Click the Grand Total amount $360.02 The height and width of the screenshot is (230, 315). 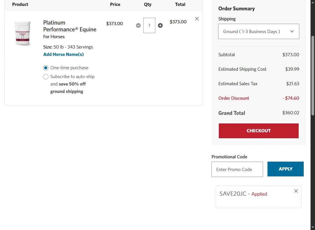[291, 113]
